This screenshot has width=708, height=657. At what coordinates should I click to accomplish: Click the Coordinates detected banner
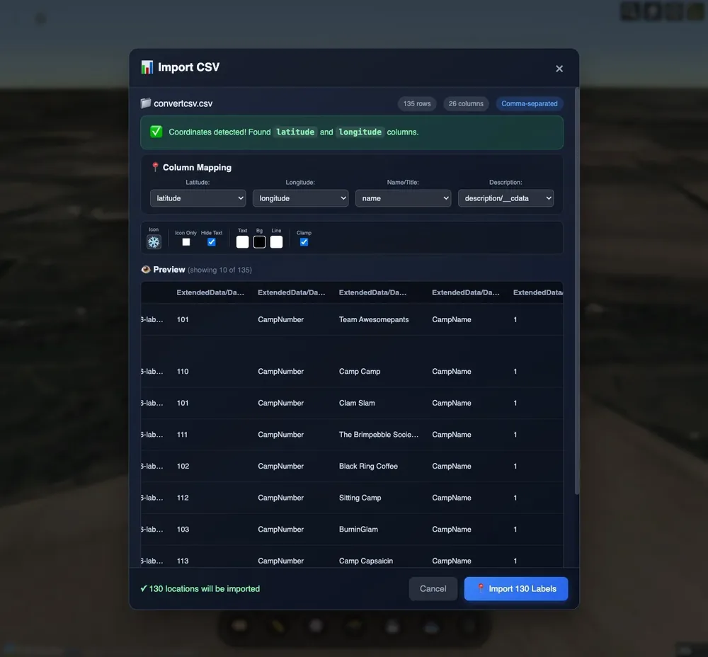click(352, 132)
